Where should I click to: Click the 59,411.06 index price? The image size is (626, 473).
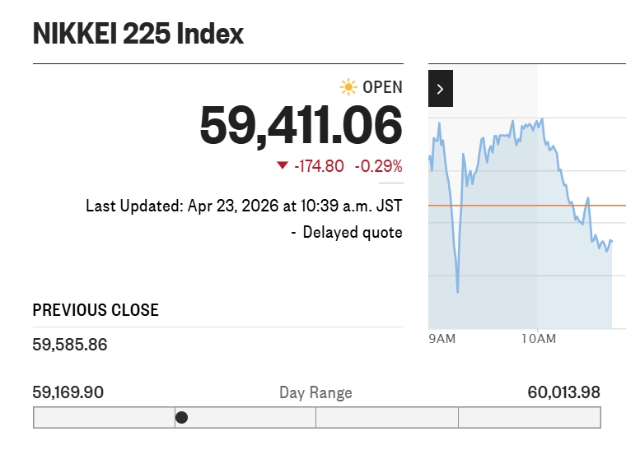pyautogui.click(x=301, y=126)
